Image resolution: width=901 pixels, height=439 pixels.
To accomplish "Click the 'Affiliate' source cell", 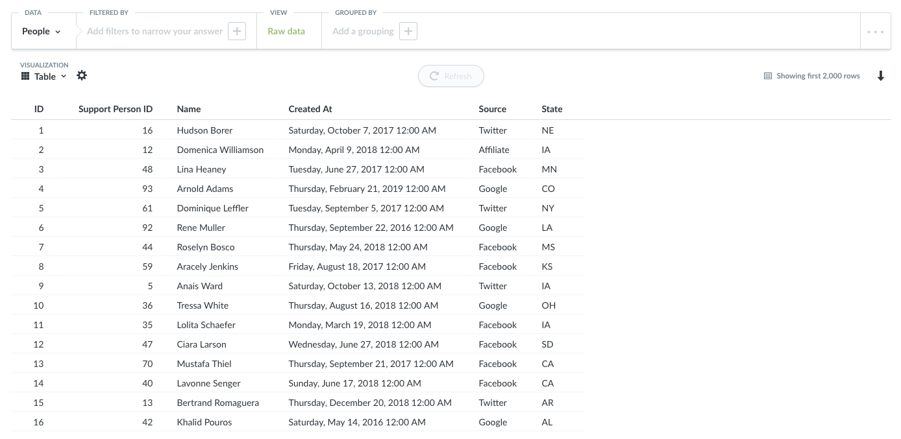I will click(494, 150).
